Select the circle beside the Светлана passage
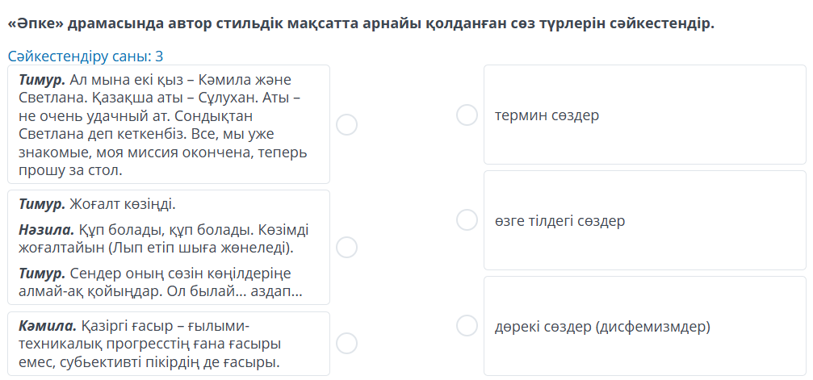The height and width of the screenshot is (380, 813). [346, 124]
